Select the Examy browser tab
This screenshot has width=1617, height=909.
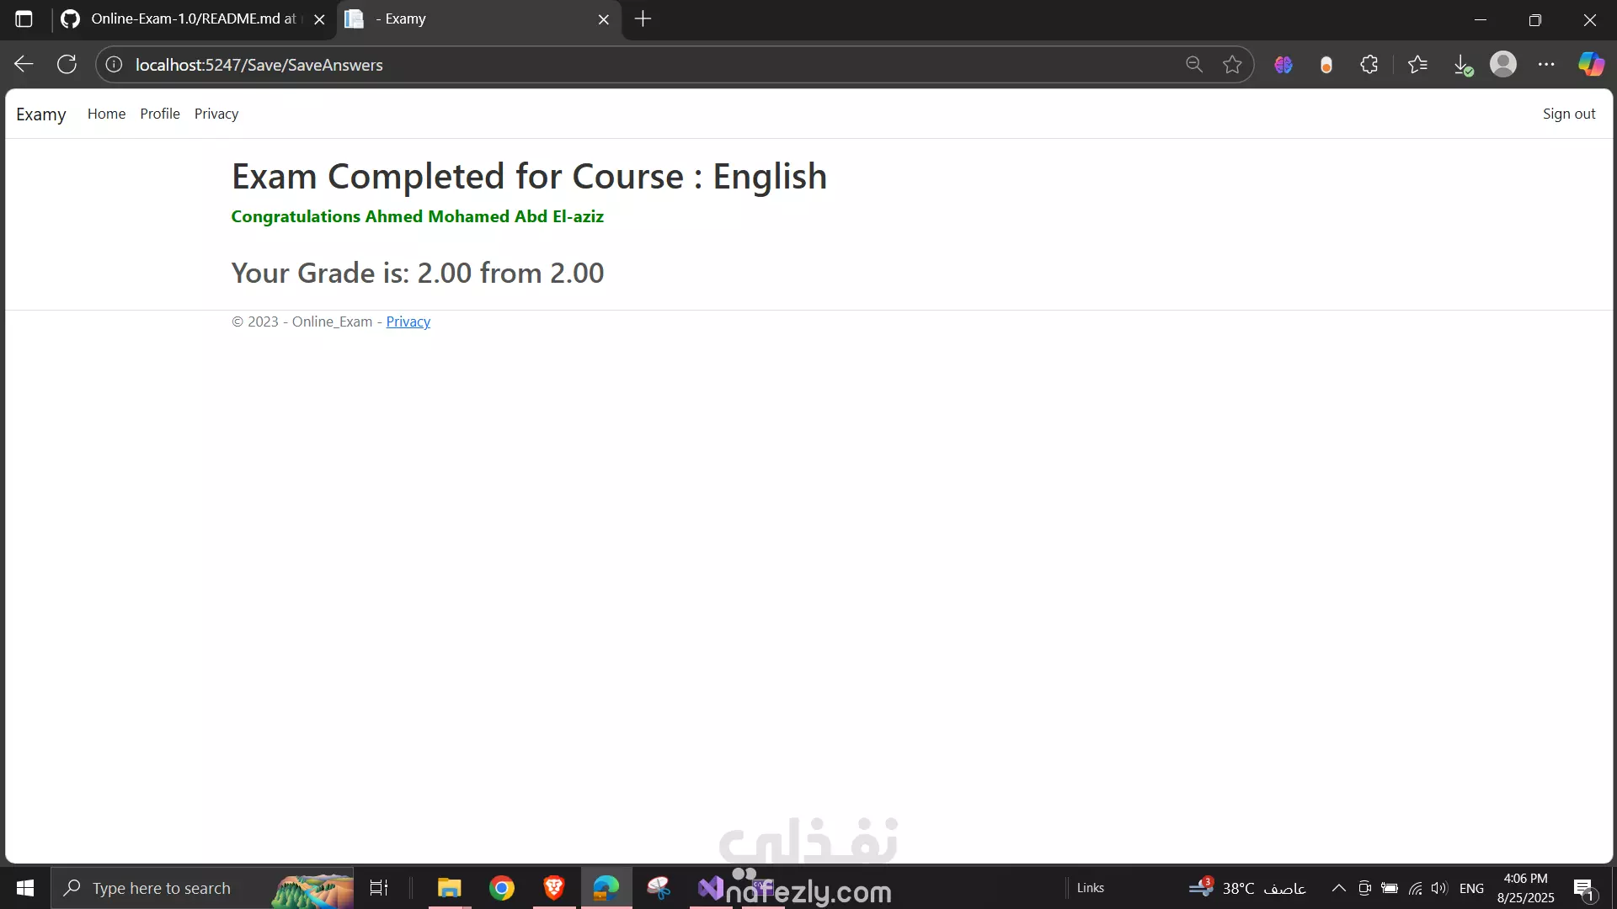tap(478, 19)
